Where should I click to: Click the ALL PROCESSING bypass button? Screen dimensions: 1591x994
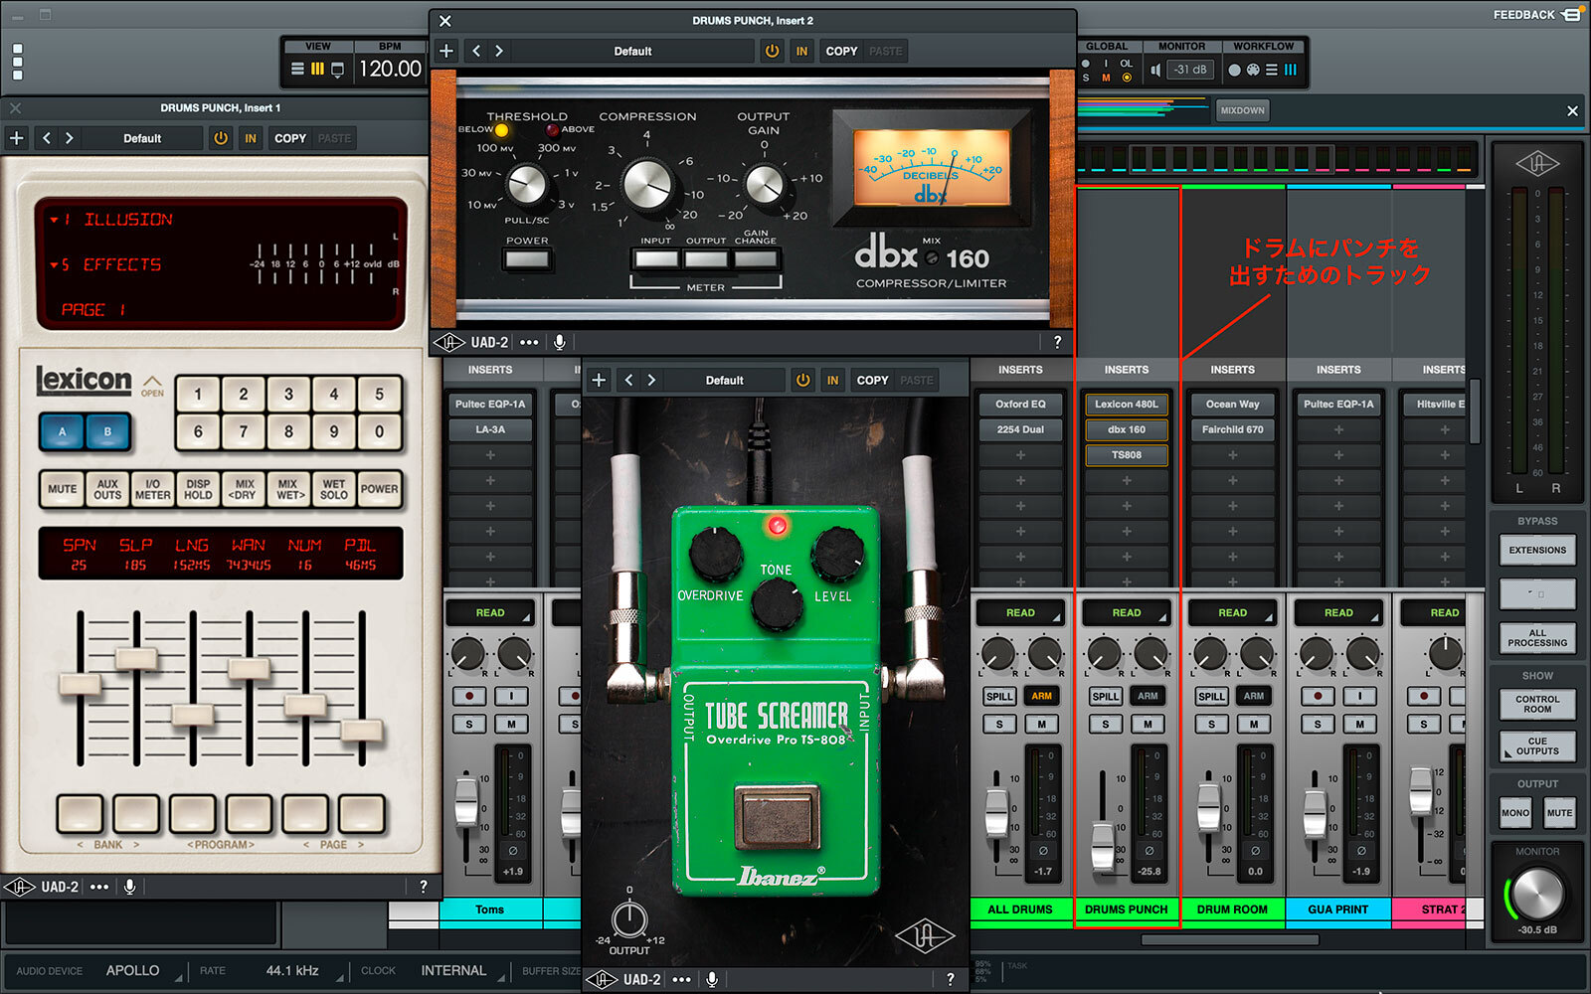[1536, 638]
